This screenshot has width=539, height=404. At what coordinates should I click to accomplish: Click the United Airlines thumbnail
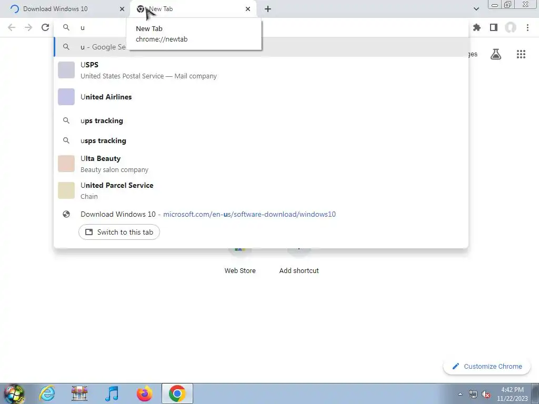click(66, 97)
